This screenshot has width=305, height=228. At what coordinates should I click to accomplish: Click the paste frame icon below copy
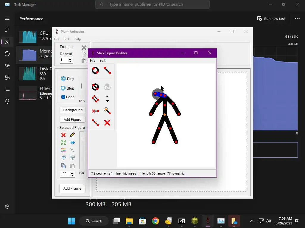(x=84, y=61)
